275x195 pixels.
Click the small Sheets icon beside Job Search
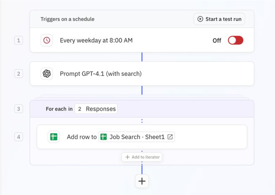[x=104, y=137]
